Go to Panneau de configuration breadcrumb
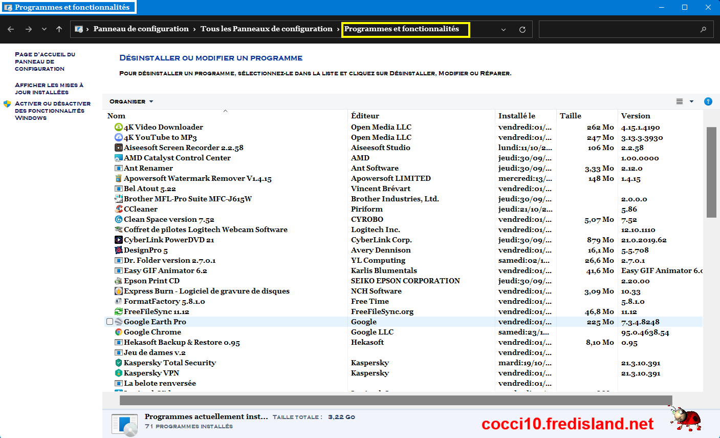Viewport: 720px width, 438px height. click(141, 29)
